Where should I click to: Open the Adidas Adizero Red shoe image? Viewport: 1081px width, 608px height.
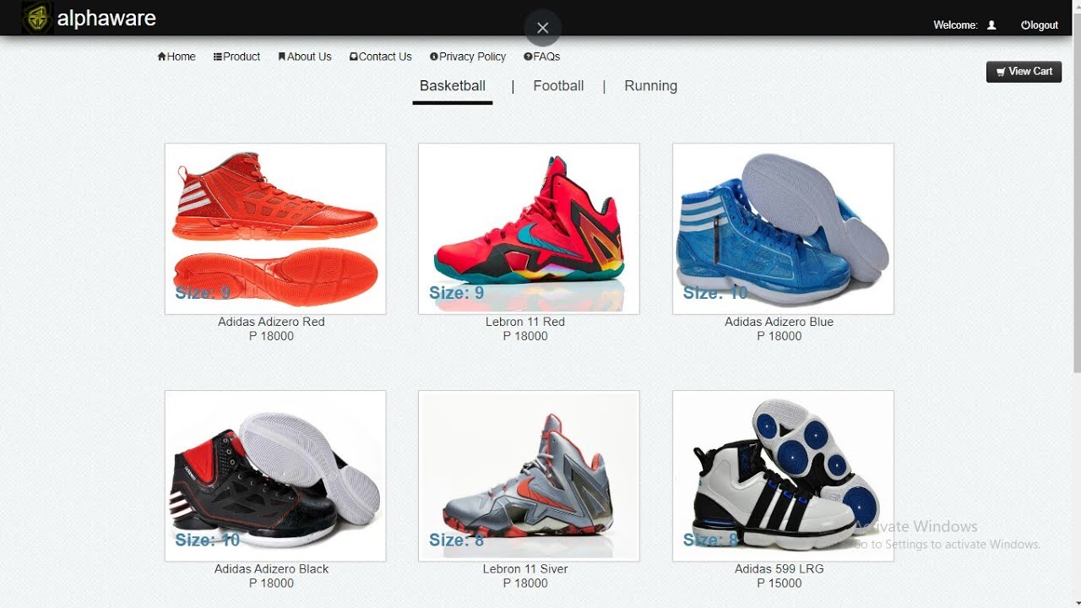click(275, 229)
